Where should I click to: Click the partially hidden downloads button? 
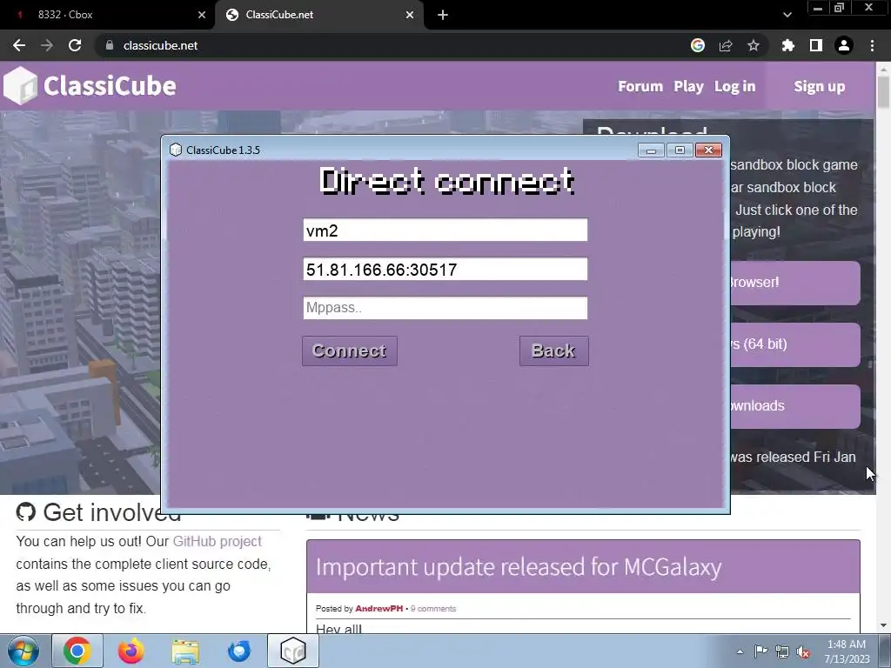(x=795, y=406)
